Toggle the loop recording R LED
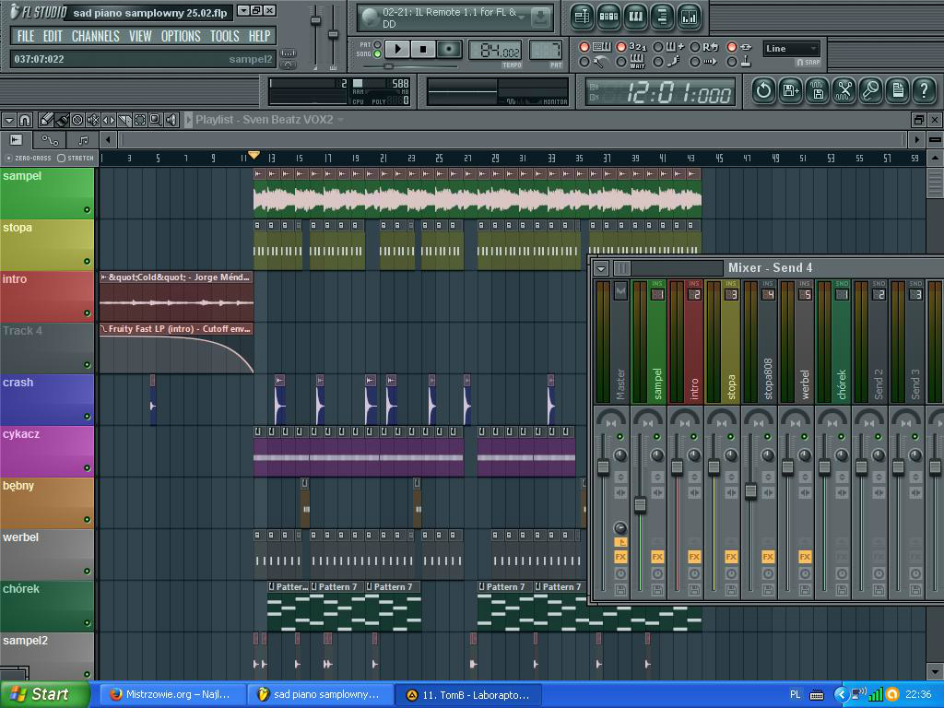Viewport: 944px width, 708px height. (x=695, y=47)
